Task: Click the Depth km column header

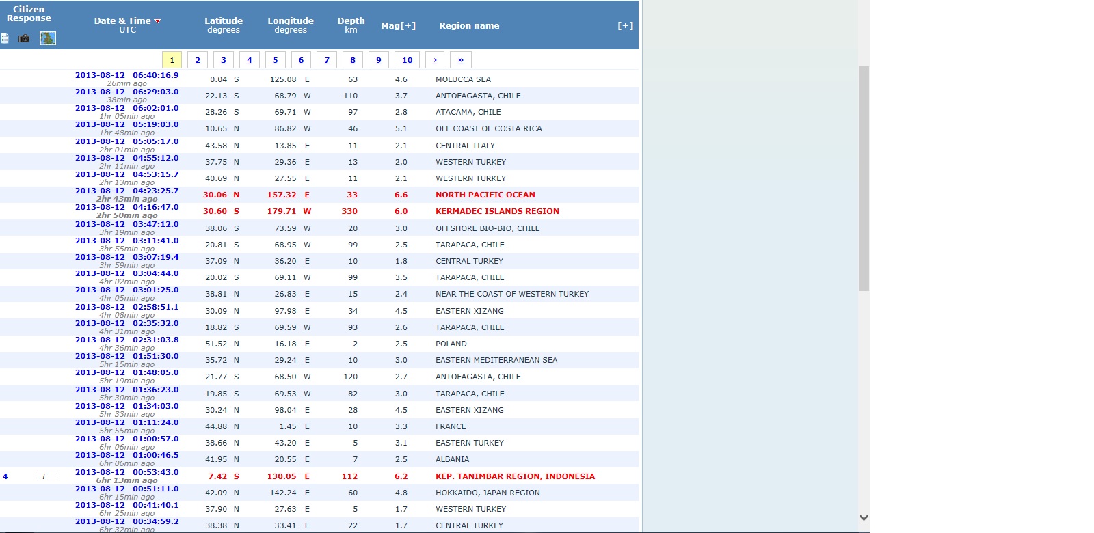Action: 351,25
